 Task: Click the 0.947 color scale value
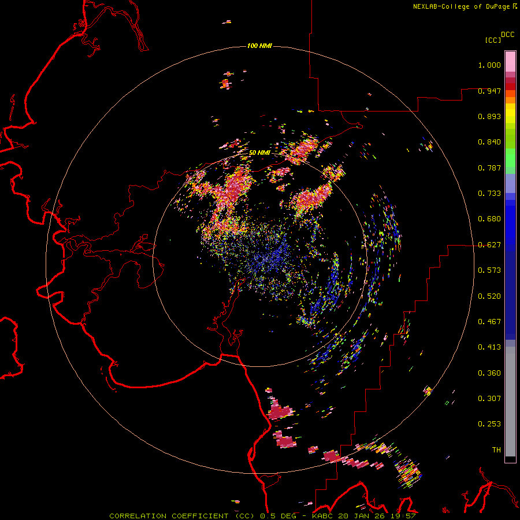pos(489,91)
